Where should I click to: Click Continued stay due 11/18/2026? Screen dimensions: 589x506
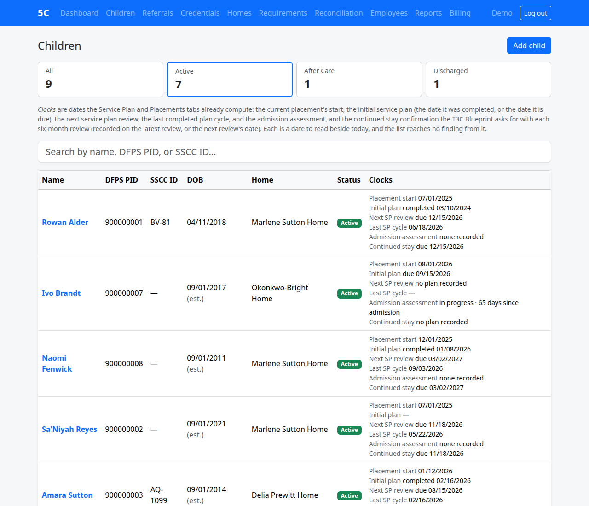tap(416, 454)
